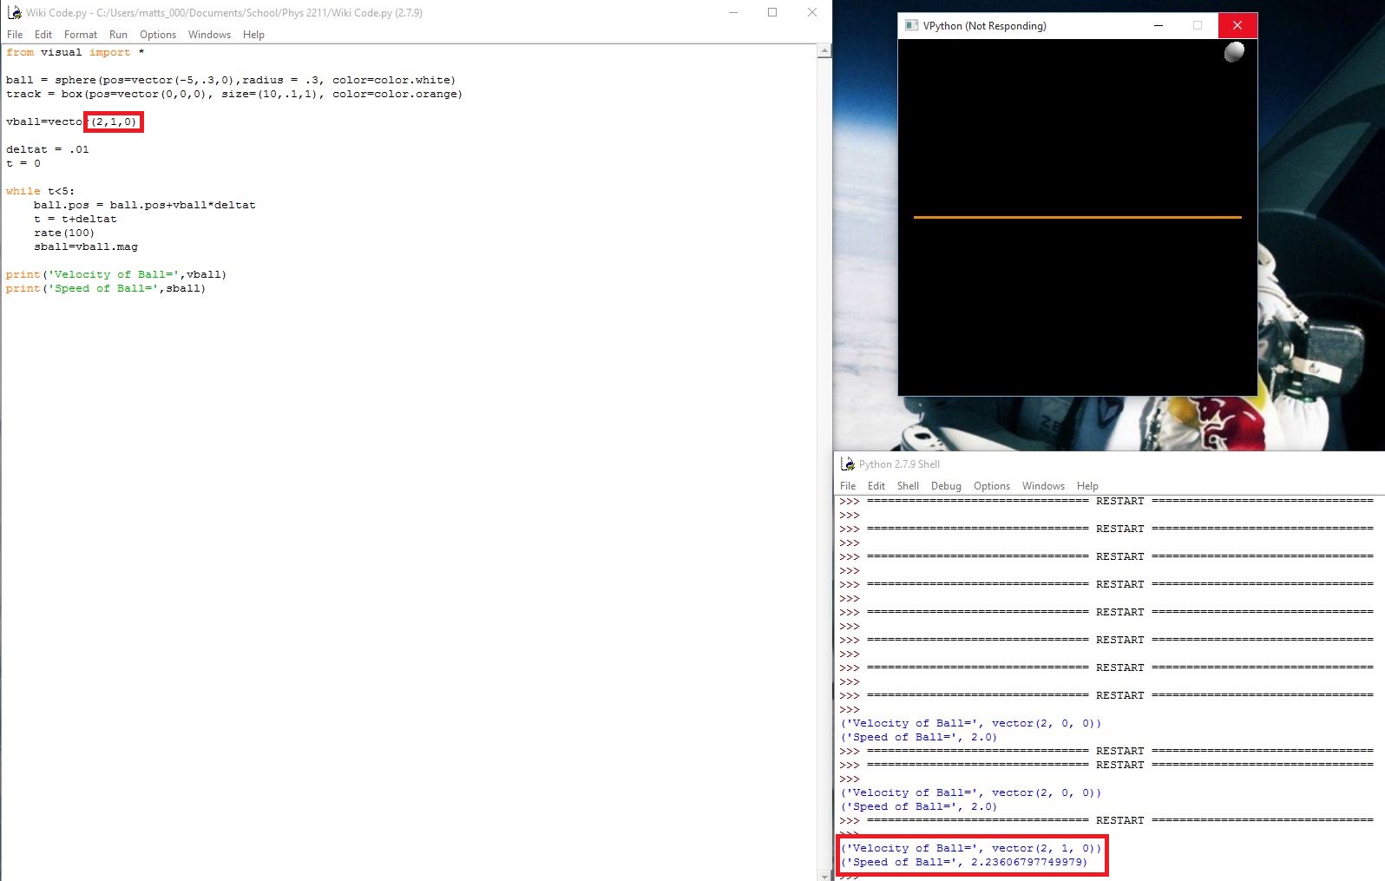Open the editor's File menu
1385x881 pixels.
[x=15, y=35]
